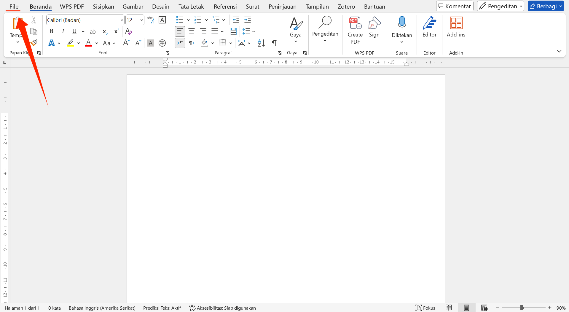Click the Berbagi button

point(545,6)
